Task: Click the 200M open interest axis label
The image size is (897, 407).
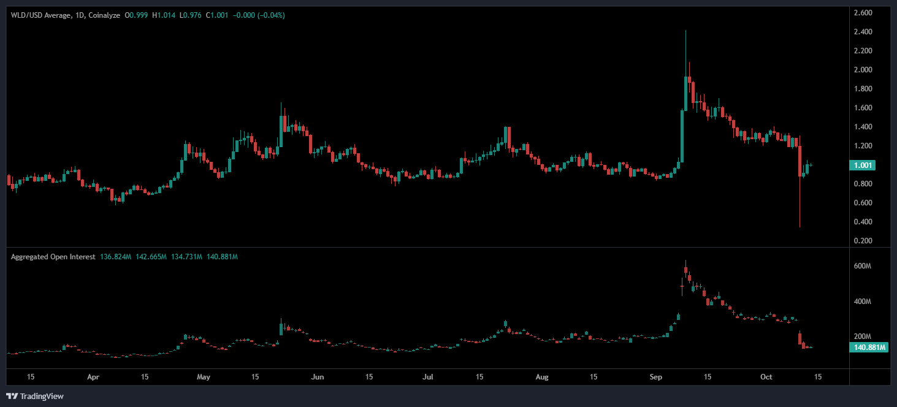Action: [x=863, y=337]
